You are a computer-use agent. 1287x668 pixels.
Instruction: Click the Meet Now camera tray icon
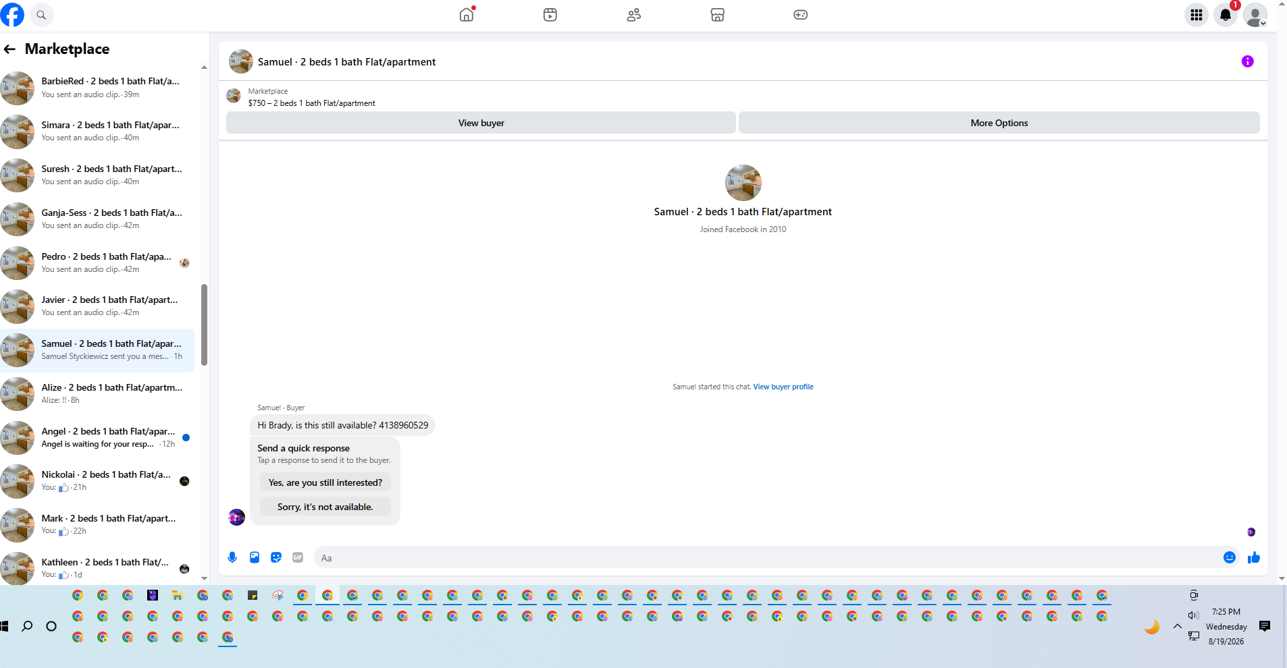click(1194, 594)
